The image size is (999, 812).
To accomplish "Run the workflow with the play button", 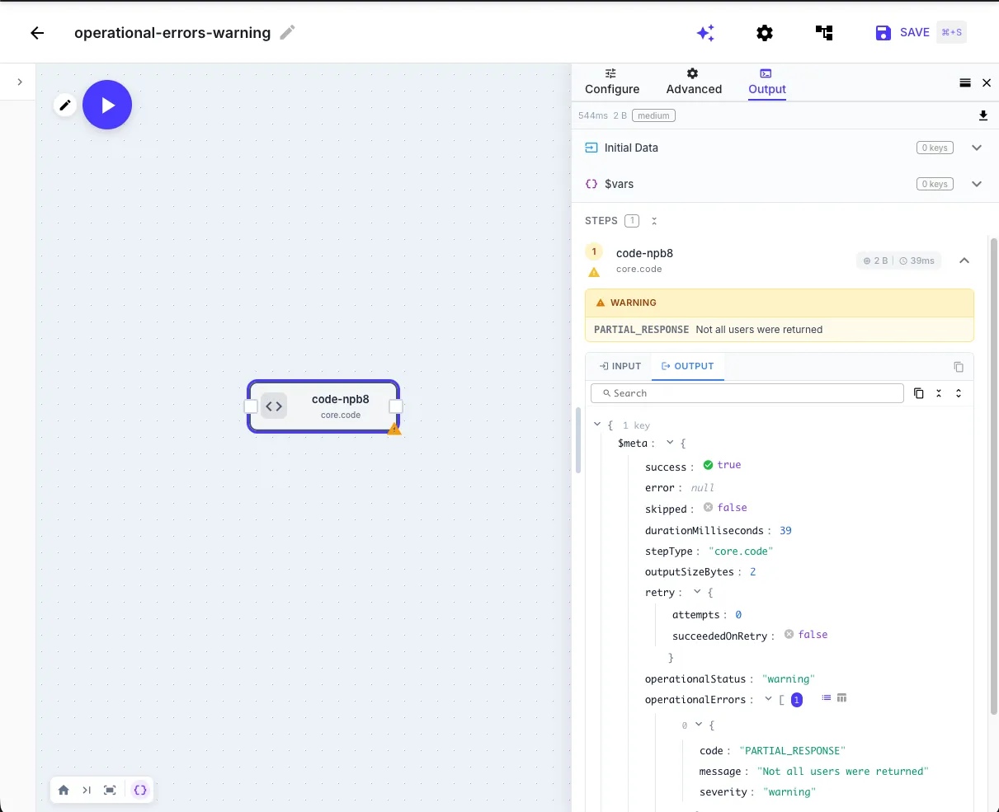I will coord(107,105).
